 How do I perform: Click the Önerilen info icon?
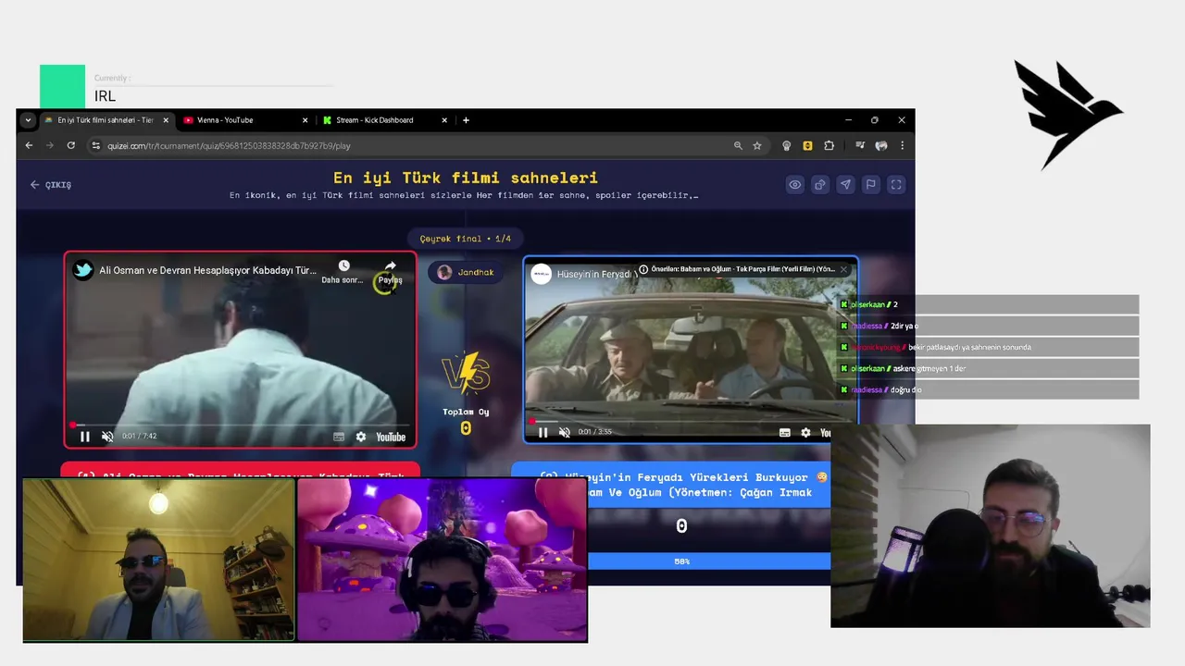coord(643,269)
